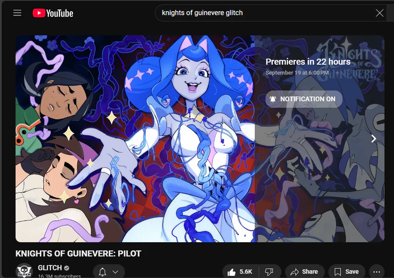
Task: Save the video to a playlist
Action: click(x=347, y=272)
